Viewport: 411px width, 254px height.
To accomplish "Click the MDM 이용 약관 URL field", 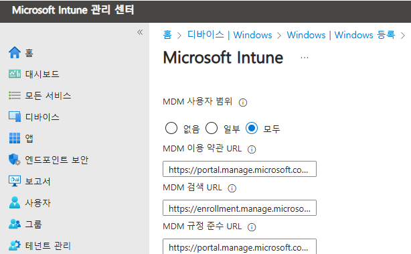I will (x=240, y=169).
